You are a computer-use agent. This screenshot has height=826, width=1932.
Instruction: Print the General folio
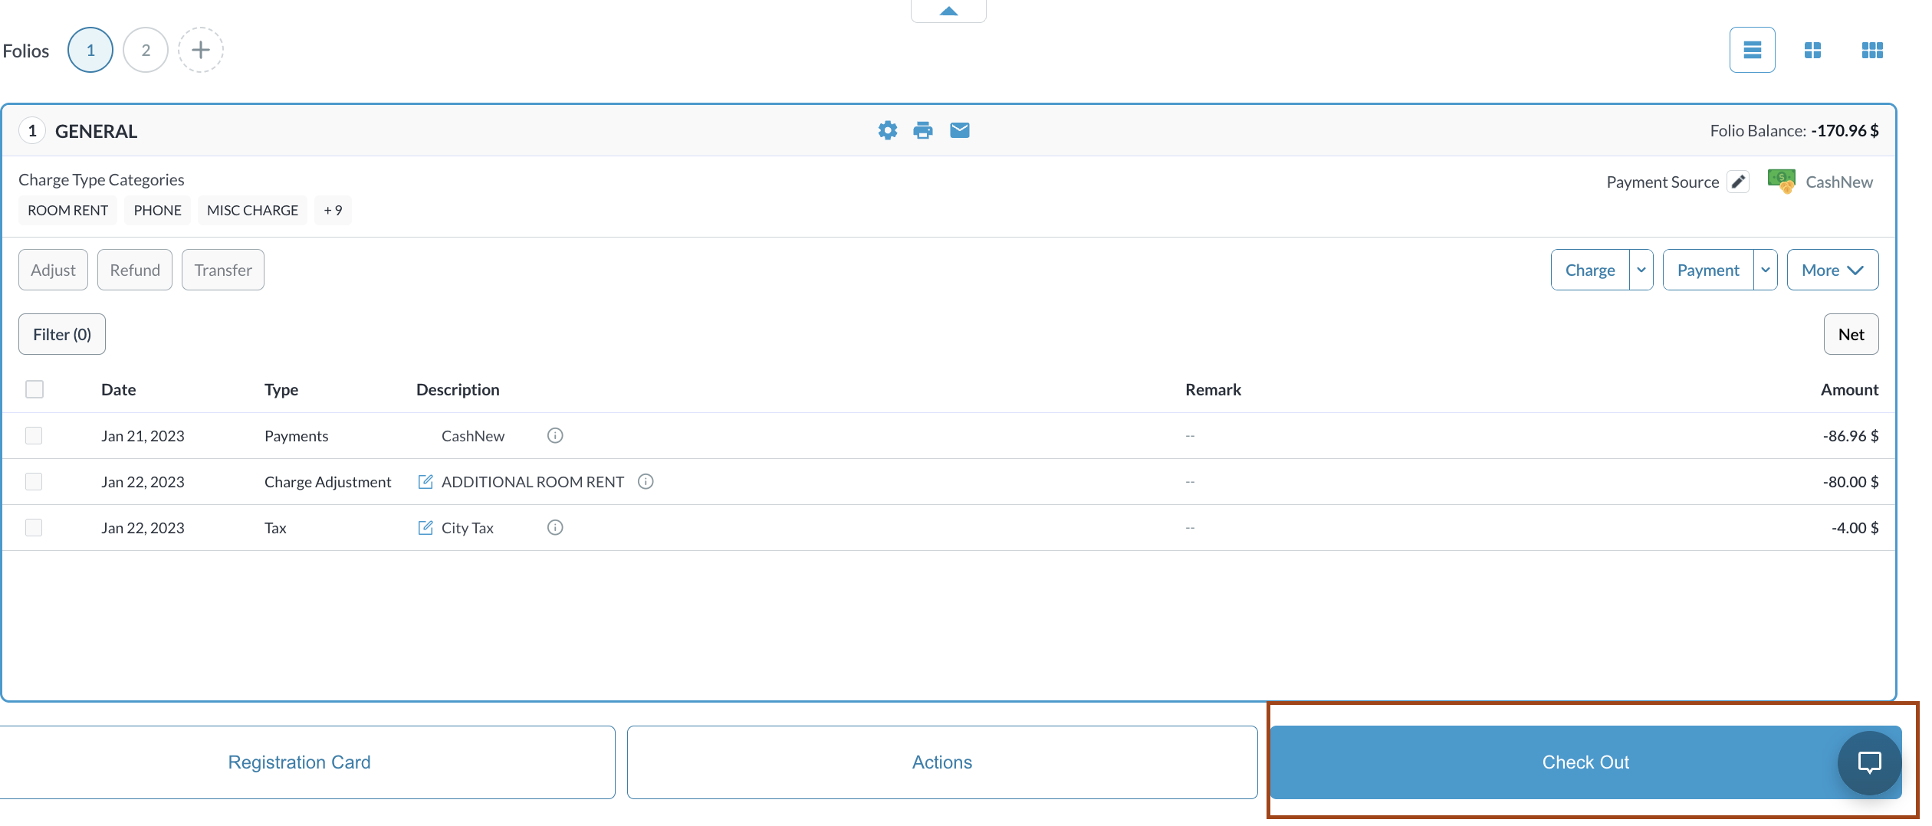click(x=923, y=130)
